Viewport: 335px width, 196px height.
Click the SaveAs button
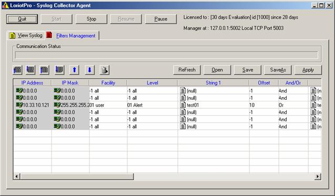pos(278,70)
